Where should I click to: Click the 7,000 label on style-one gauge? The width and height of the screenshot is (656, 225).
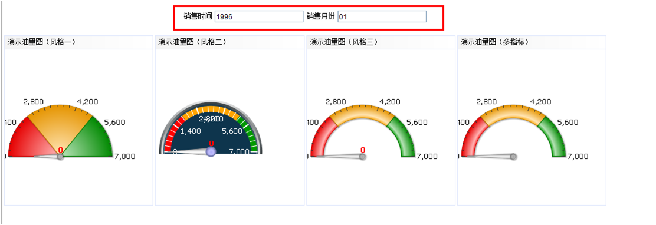tap(124, 157)
